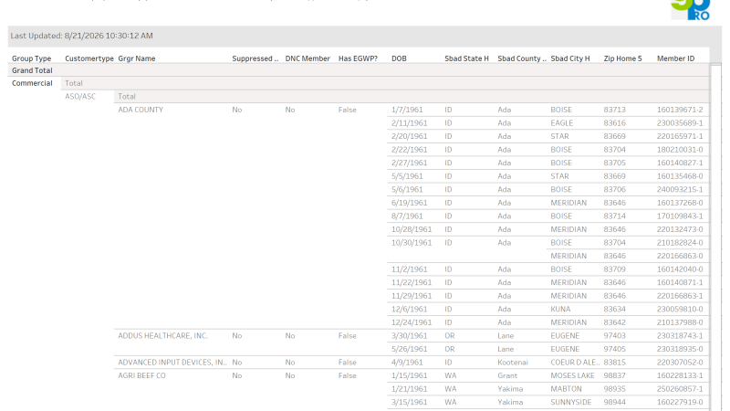Select DOB cell 4/9/1961
The image size is (730, 411).
(407, 362)
